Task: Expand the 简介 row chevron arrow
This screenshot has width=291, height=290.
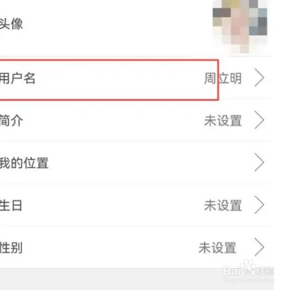Action: click(x=259, y=120)
